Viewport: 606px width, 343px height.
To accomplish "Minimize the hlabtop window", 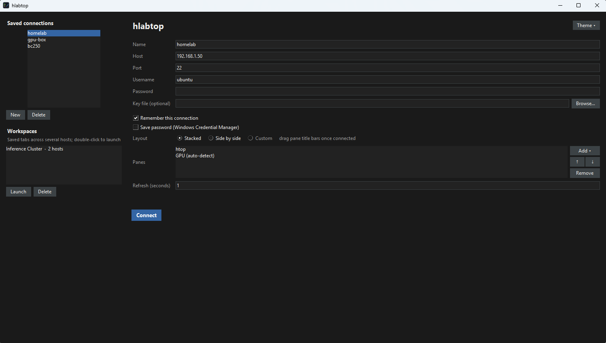I will click(560, 6).
